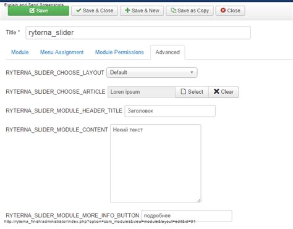Click inside the module content textarea
This screenshot has width=293, height=229.
156,164
